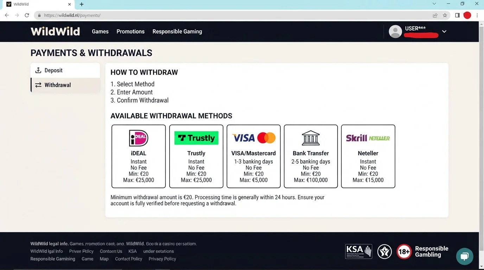Viewport: 484px width, 270px height.
Task: Expand the user account dropdown chevron
Action: click(444, 31)
